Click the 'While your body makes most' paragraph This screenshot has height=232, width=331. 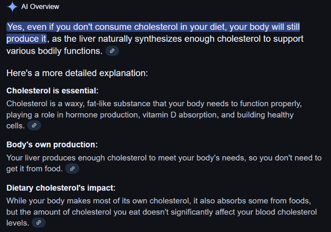click(x=162, y=212)
